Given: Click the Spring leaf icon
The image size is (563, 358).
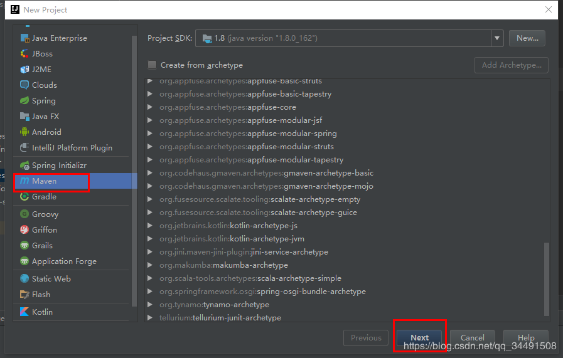Looking at the screenshot, I should (x=24, y=101).
